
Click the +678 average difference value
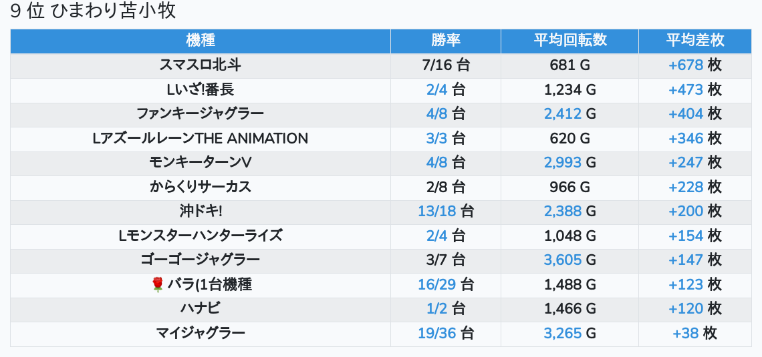point(686,65)
